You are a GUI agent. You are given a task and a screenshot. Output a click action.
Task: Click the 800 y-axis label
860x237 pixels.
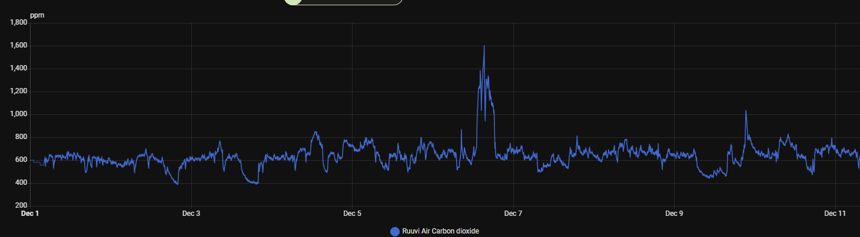coord(22,137)
